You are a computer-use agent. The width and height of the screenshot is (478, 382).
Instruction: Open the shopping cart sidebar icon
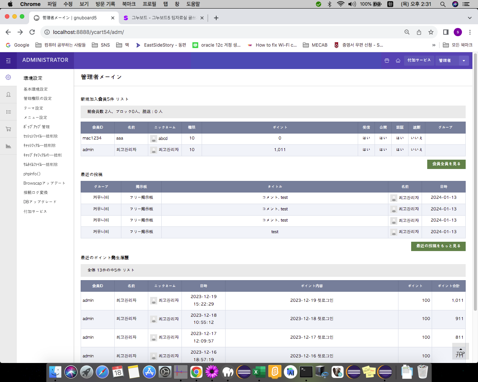(x=8, y=129)
